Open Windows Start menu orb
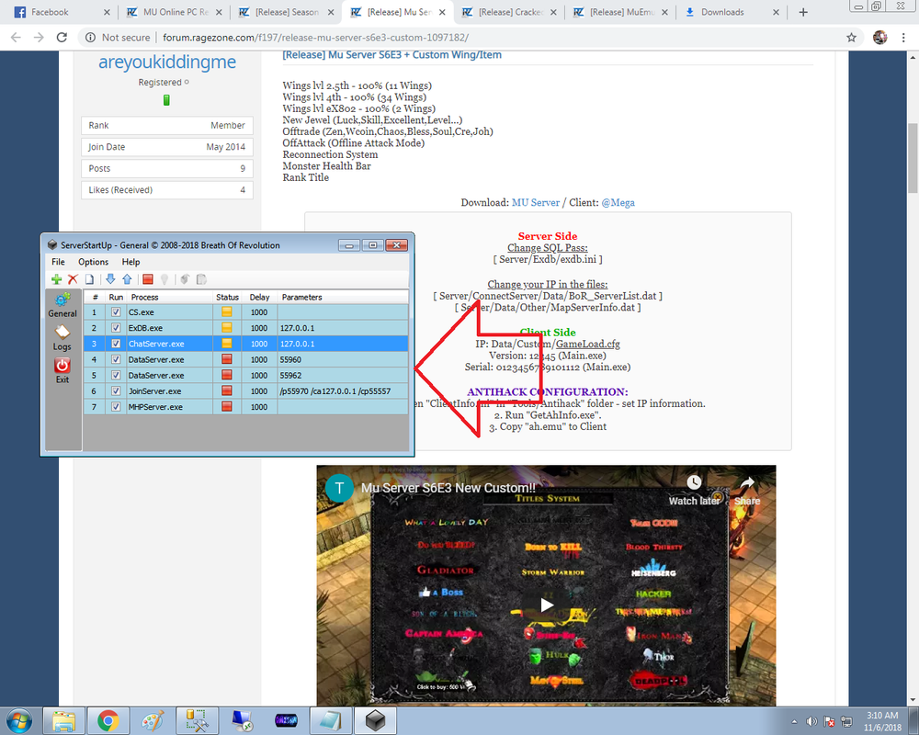The image size is (919, 735). pos(18,720)
